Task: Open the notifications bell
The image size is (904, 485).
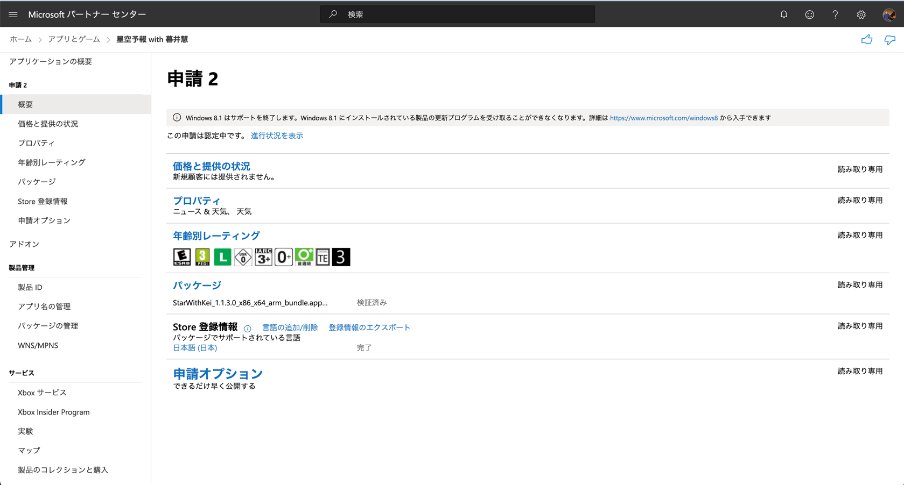Action: (783, 15)
